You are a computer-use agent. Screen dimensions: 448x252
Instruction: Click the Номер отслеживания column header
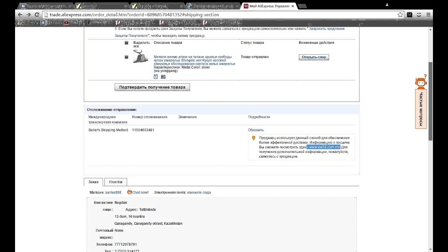pyautogui.click(x=149, y=117)
